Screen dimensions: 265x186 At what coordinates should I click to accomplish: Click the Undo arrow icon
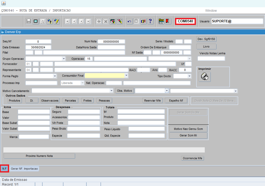pos(129,21)
